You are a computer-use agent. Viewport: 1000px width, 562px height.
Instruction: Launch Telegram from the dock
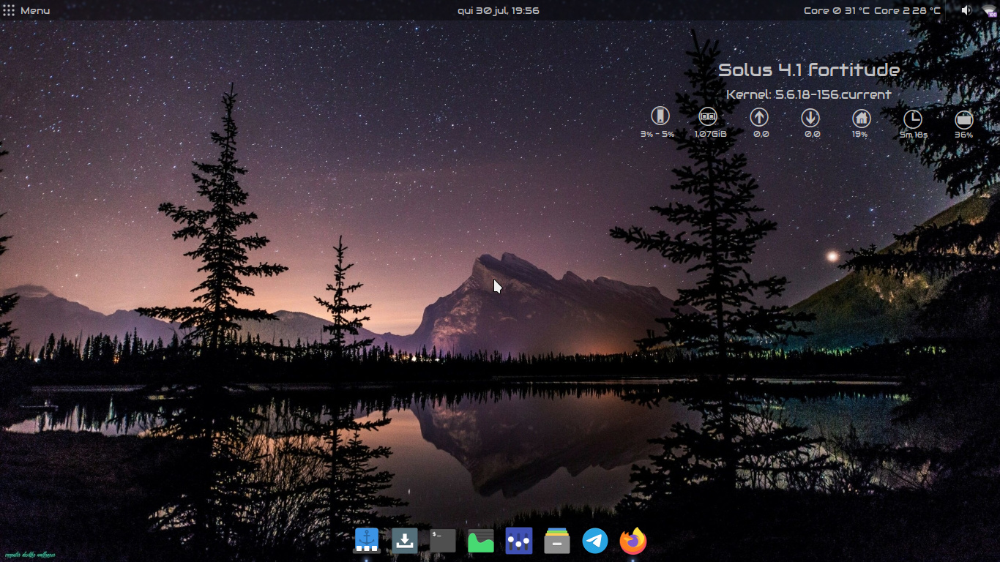[x=595, y=541]
